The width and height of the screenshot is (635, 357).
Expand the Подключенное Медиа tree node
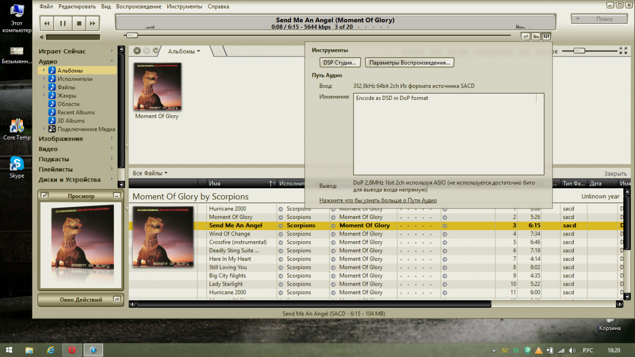tap(44, 129)
